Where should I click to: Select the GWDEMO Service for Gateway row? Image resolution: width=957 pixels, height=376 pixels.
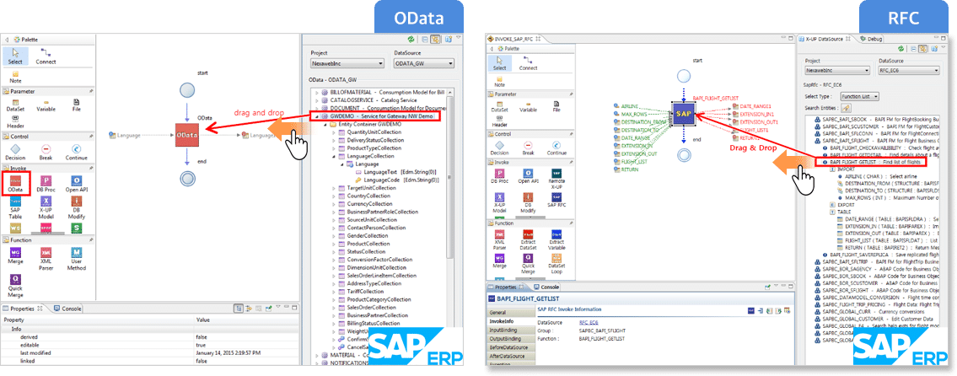(x=374, y=115)
